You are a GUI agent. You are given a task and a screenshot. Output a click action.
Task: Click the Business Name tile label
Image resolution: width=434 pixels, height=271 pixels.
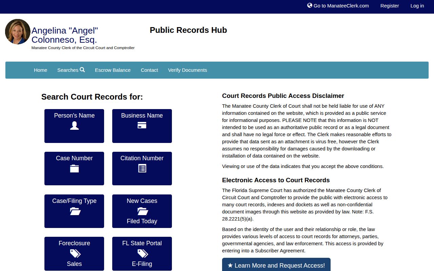tap(142, 116)
